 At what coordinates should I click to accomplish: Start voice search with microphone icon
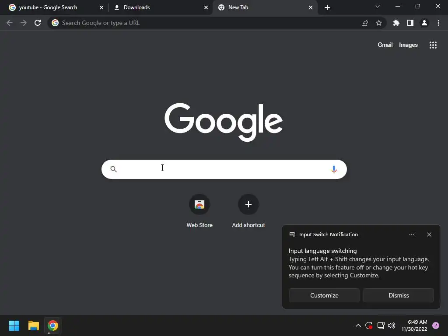(334, 169)
